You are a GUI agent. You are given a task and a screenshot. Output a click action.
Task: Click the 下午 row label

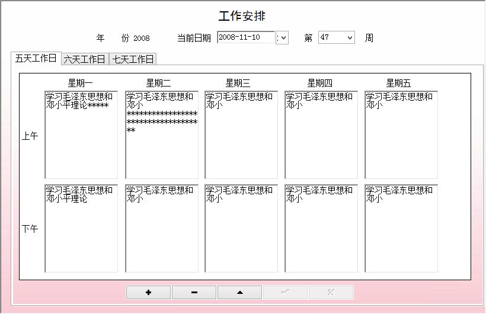[30, 229]
